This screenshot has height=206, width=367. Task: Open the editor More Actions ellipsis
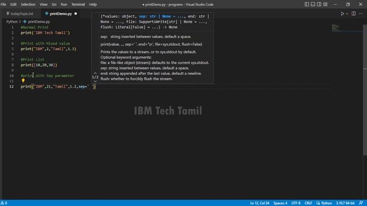[x=361, y=14]
